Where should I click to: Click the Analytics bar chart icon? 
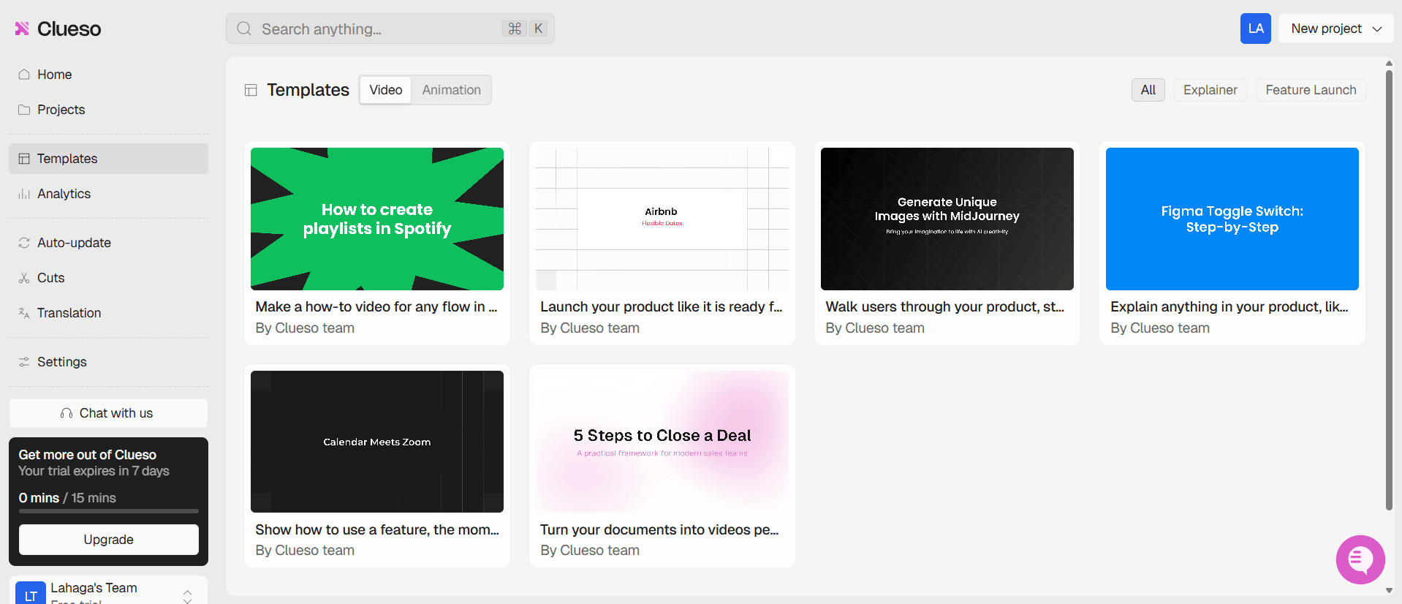[x=24, y=194]
